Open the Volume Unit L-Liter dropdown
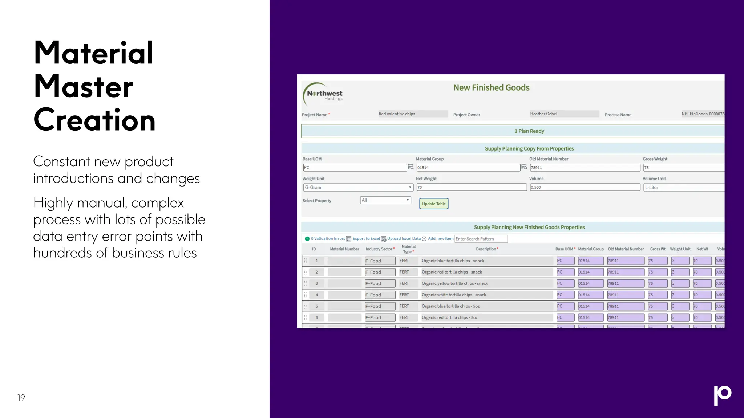 click(683, 187)
